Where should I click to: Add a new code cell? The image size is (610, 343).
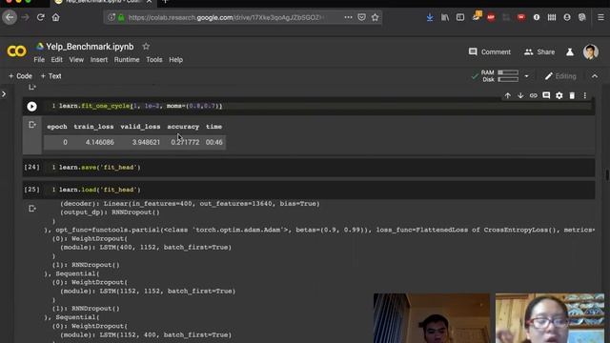pyautogui.click(x=20, y=76)
